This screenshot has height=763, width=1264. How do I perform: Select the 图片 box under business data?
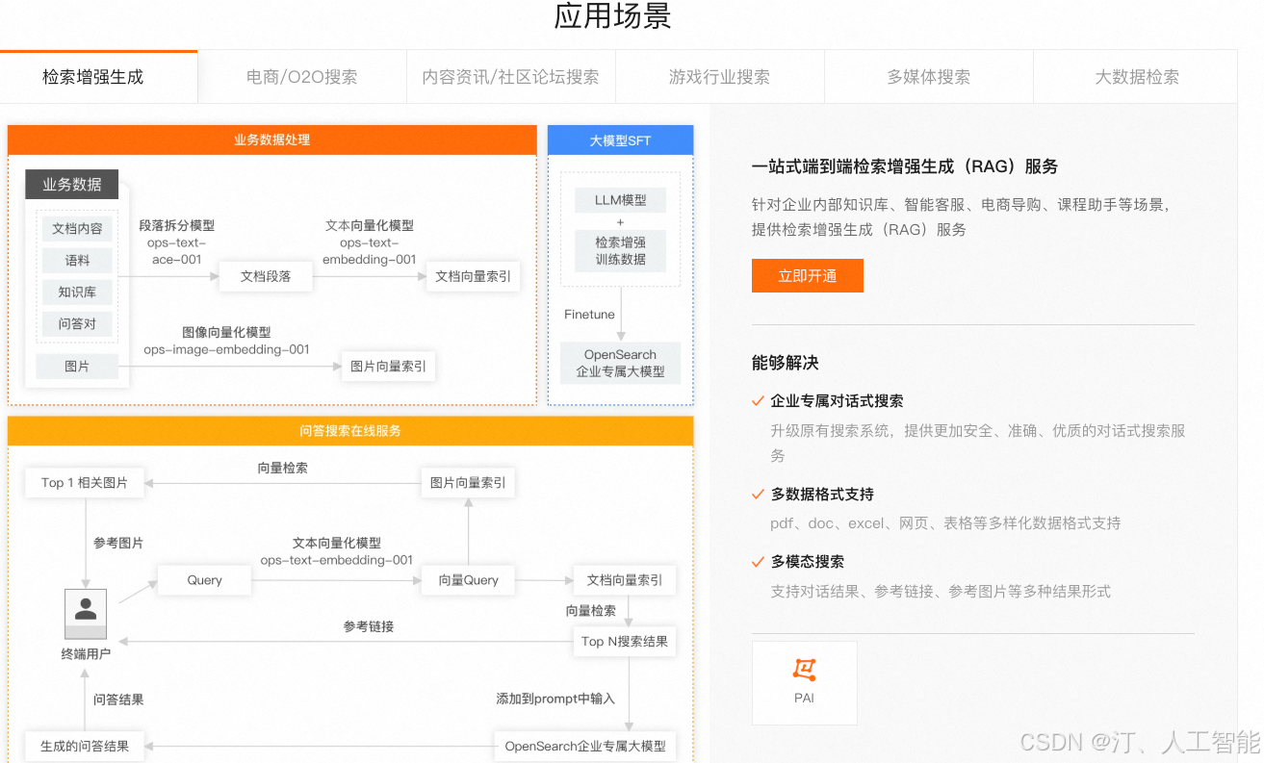pos(77,367)
